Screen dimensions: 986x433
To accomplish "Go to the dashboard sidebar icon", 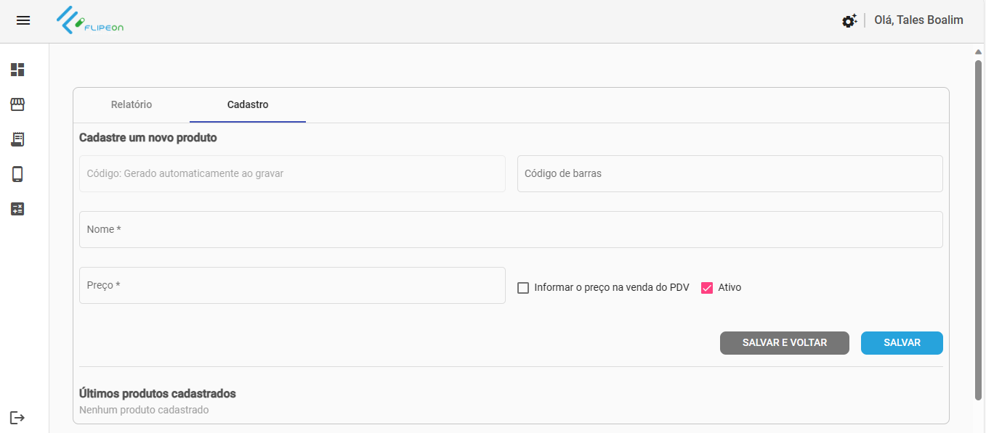I will pos(17,70).
